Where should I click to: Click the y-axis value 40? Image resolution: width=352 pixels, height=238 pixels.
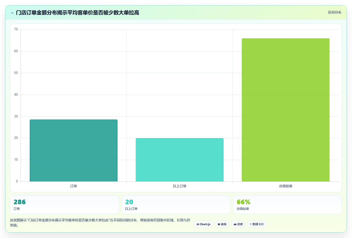16,95
